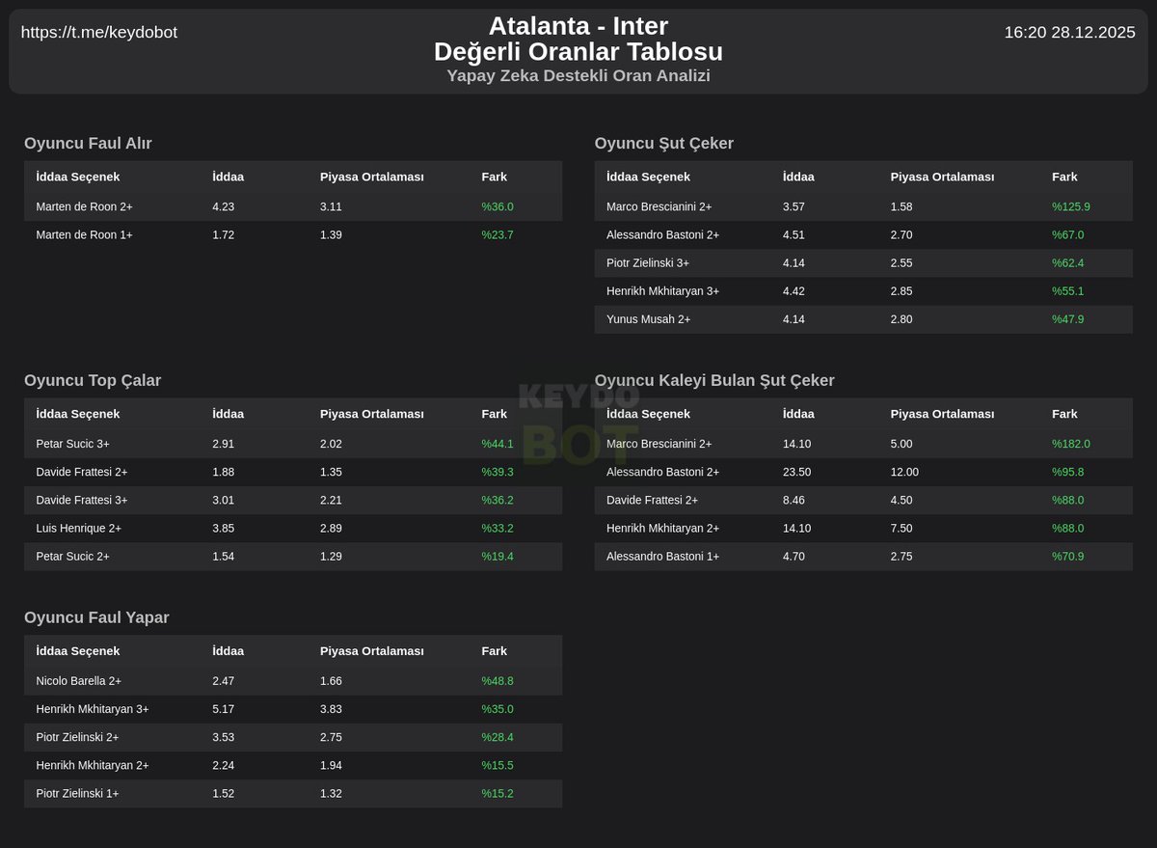Click the %70.9 Fark value
This screenshot has height=848, width=1157.
pyautogui.click(x=1068, y=557)
